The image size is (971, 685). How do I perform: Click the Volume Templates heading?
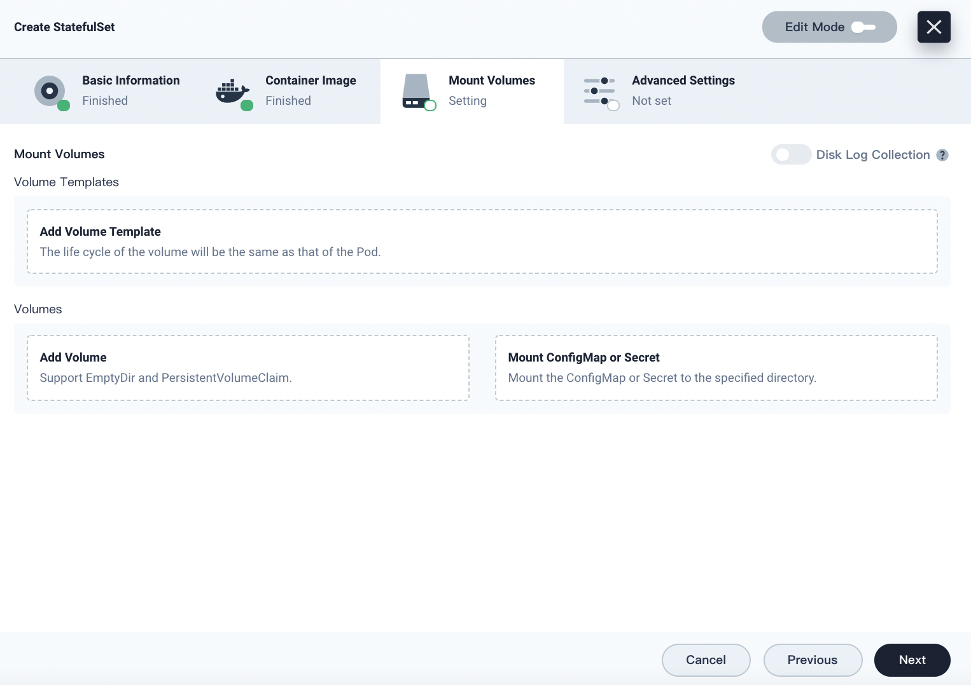[x=66, y=182]
